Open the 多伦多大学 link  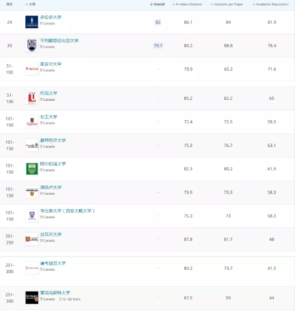pos(51,17)
